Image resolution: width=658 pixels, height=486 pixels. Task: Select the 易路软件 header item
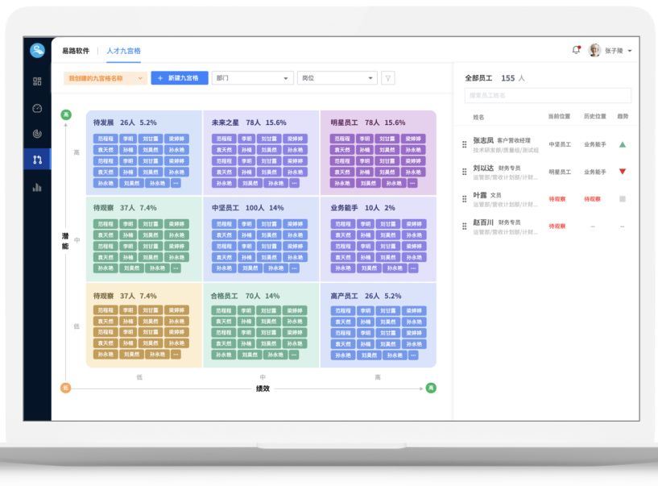(76, 51)
